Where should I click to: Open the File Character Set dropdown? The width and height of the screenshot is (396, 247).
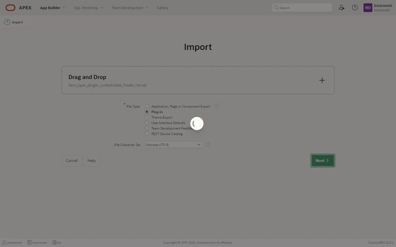(x=174, y=145)
